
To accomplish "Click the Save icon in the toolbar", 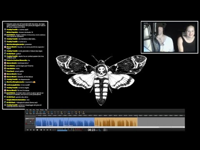I will click(34, 112).
